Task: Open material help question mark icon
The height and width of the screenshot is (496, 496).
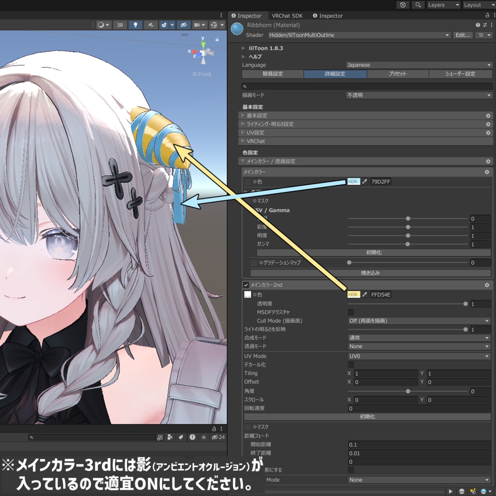Action: tap(478, 25)
